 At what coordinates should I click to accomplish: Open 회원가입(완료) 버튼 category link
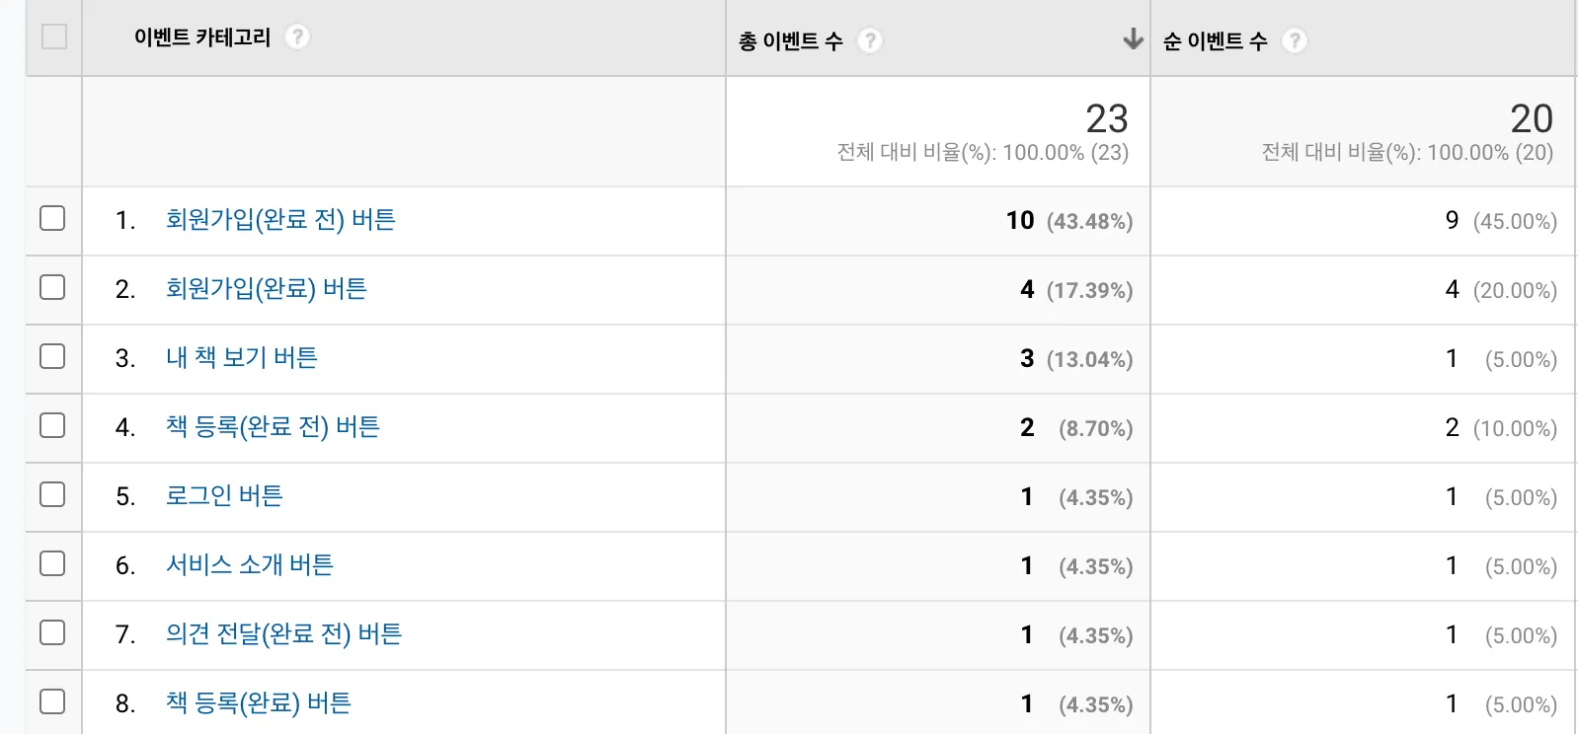point(266,288)
